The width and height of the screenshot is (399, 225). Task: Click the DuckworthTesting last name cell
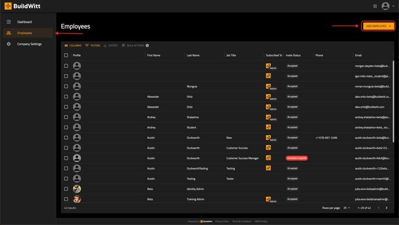tap(197, 168)
